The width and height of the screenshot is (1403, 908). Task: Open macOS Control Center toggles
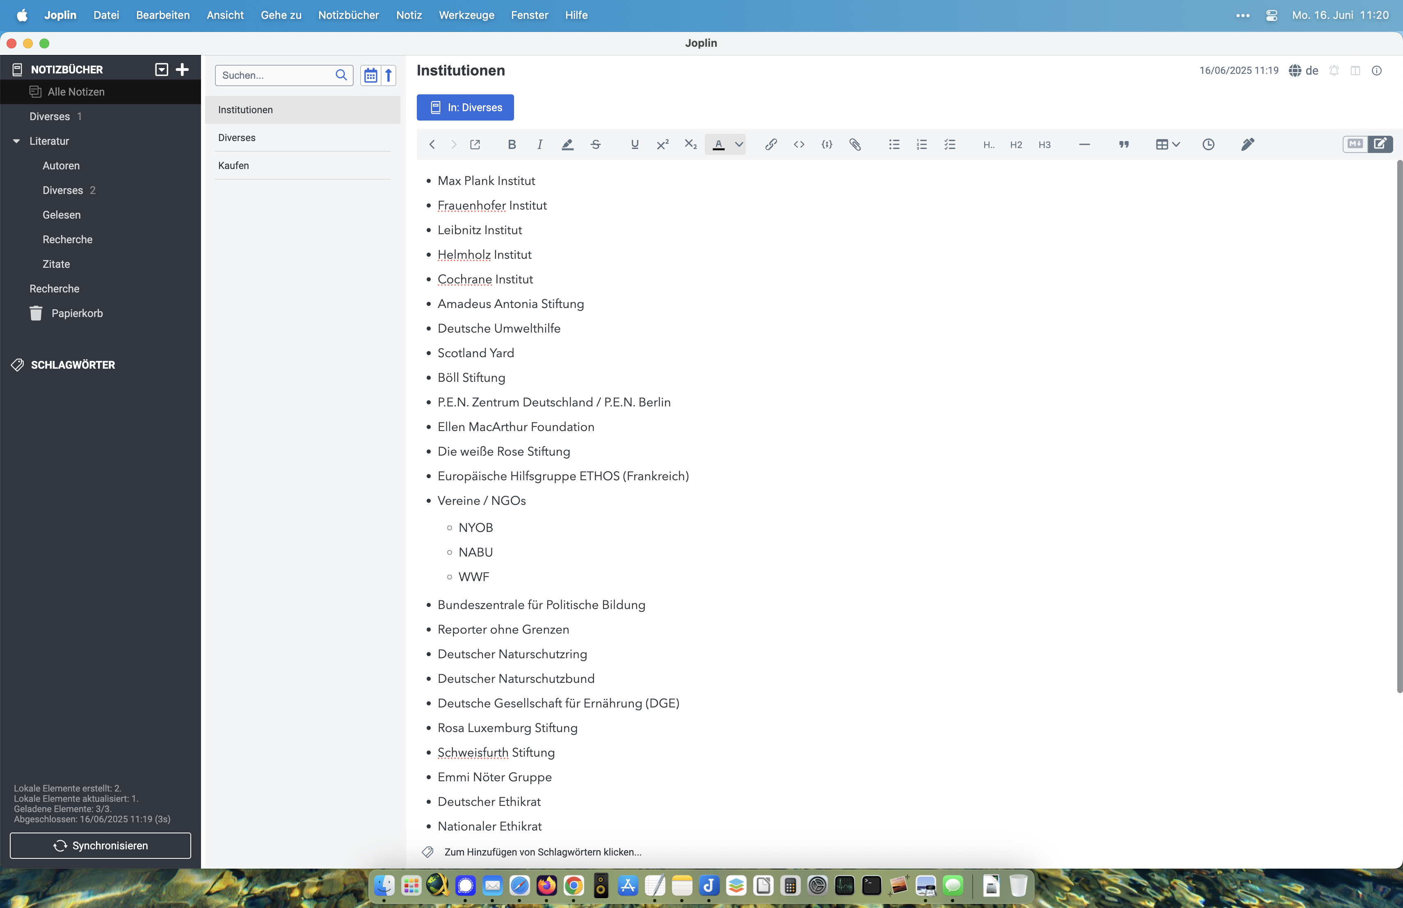[x=1271, y=15]
